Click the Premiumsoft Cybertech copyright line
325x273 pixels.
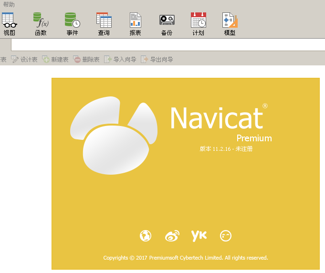click(186, 258)
